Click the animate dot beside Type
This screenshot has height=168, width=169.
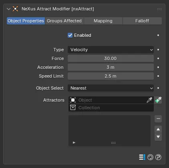point(158,50)
